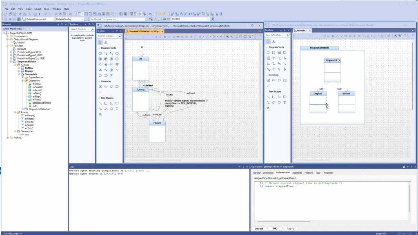
Task: Click the green Generate/Make/Run icon
Action: [19, 19]
